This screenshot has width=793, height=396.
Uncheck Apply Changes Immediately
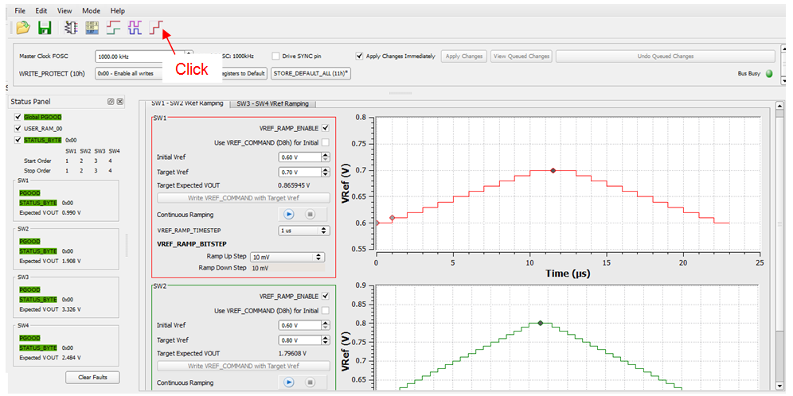click(361, 56)
